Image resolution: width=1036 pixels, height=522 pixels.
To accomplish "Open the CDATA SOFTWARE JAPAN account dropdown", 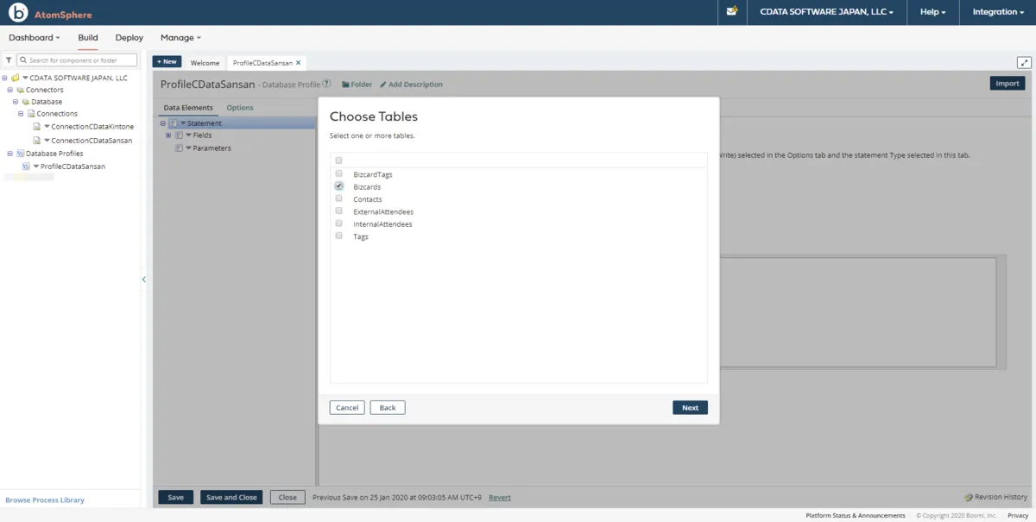I will pos(826,12).
